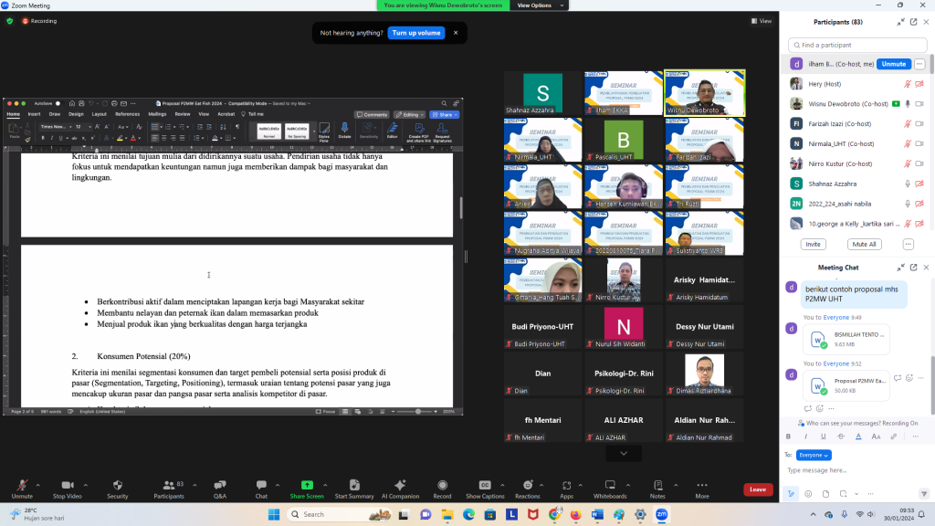935x526 pixels.
Task: Switch to Word's Layout ribbon tab
Action: [x=100, y=114]
